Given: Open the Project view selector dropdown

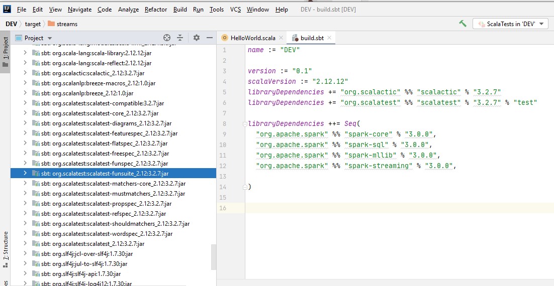Looking at the screenshot, I should [34, 38].
